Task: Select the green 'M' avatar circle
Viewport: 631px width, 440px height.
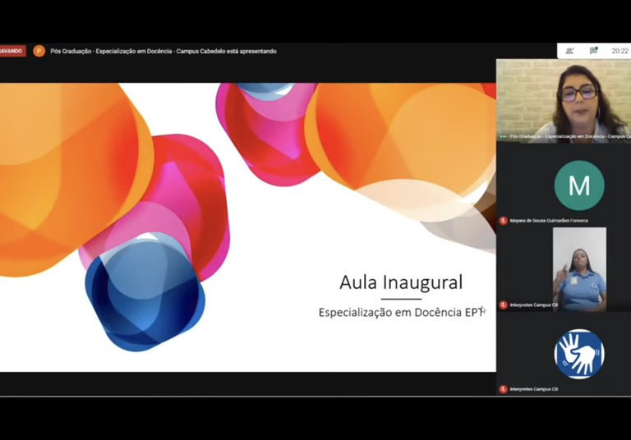Action: (x=578, y=186)
